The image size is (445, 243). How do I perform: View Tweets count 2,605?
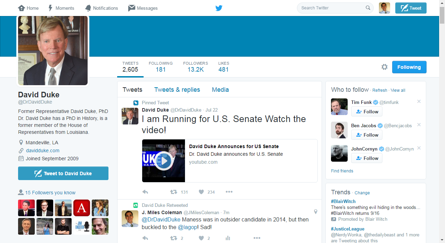pos(130,67)
